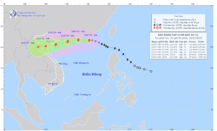
Task: Click the BAO KHAN CAP bulletin title
Action: pyautogui.click(x=178, y=35)
